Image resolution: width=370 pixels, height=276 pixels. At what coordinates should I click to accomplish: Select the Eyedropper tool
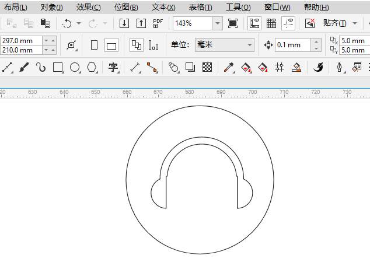[228, 67]
